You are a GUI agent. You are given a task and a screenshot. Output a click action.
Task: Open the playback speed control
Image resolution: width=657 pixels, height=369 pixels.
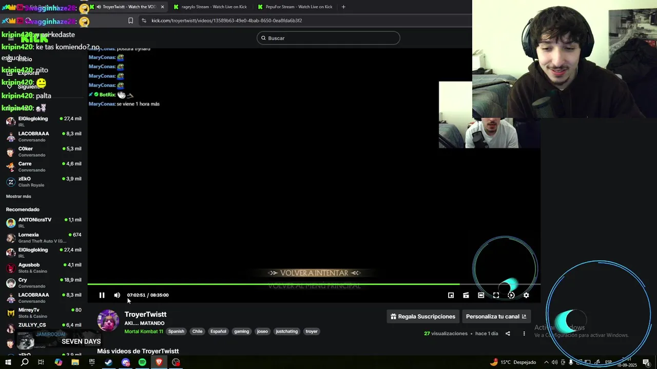(511, 295)
